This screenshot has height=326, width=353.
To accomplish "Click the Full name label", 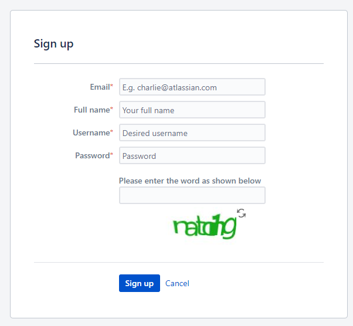I will point(91,110).
